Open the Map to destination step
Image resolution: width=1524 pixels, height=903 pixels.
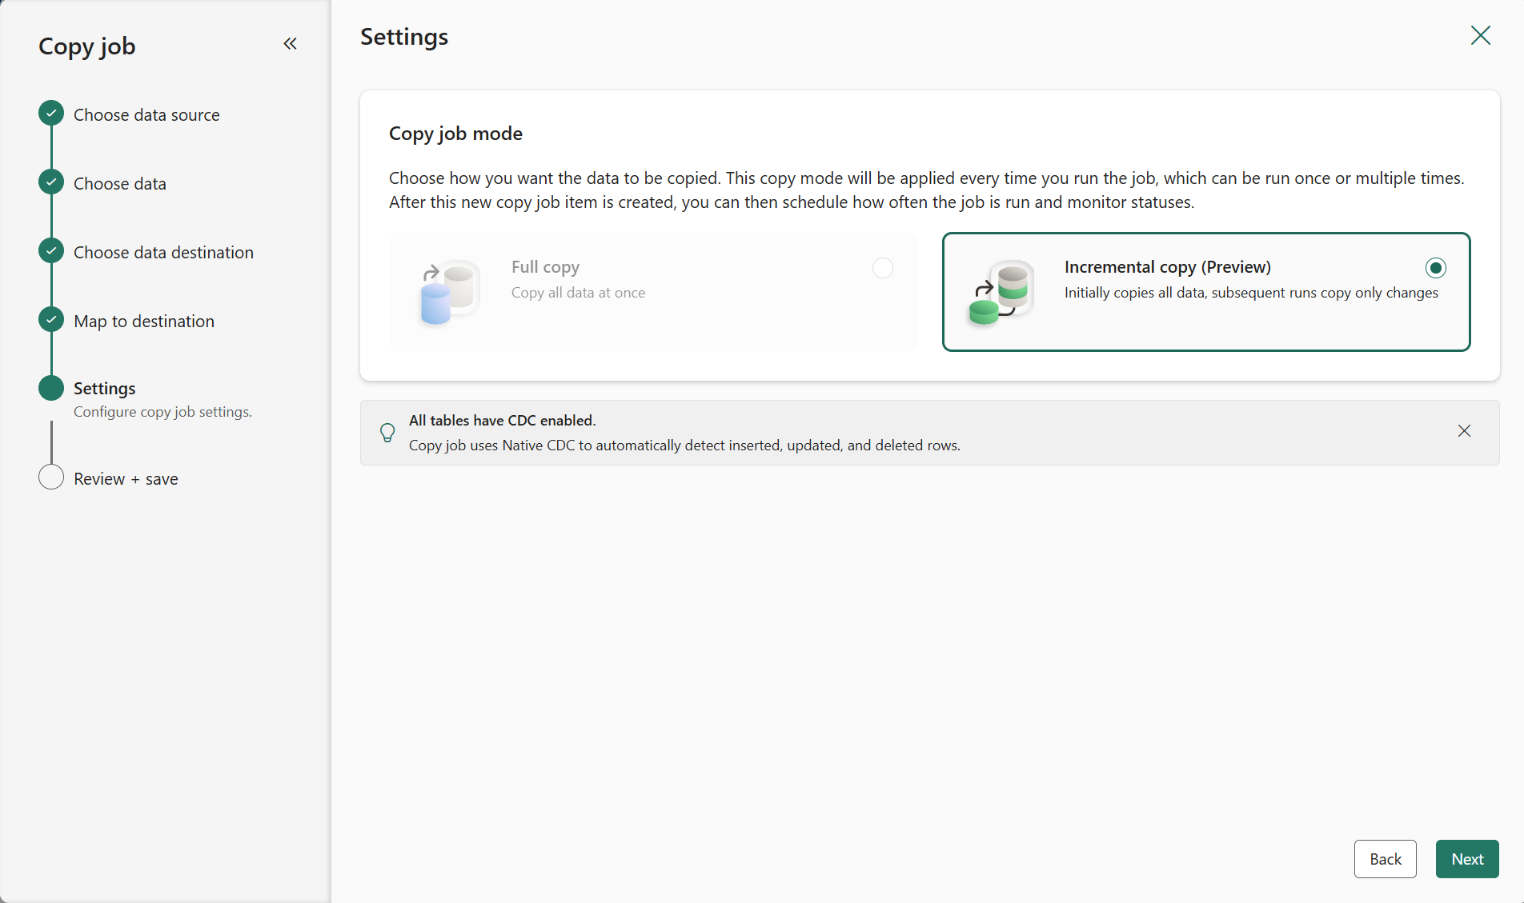(144, 322)
